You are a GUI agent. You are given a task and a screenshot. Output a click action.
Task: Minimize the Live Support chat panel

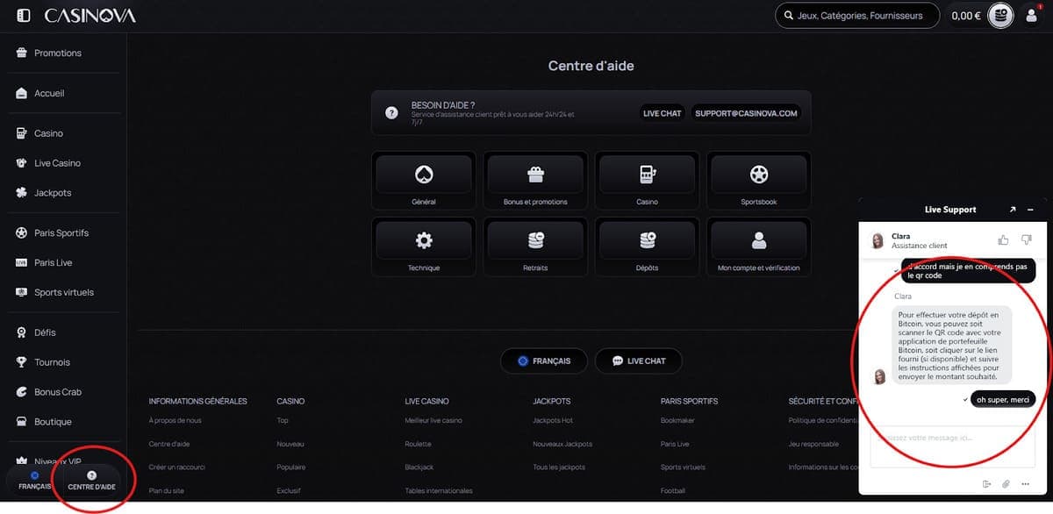1030,211
